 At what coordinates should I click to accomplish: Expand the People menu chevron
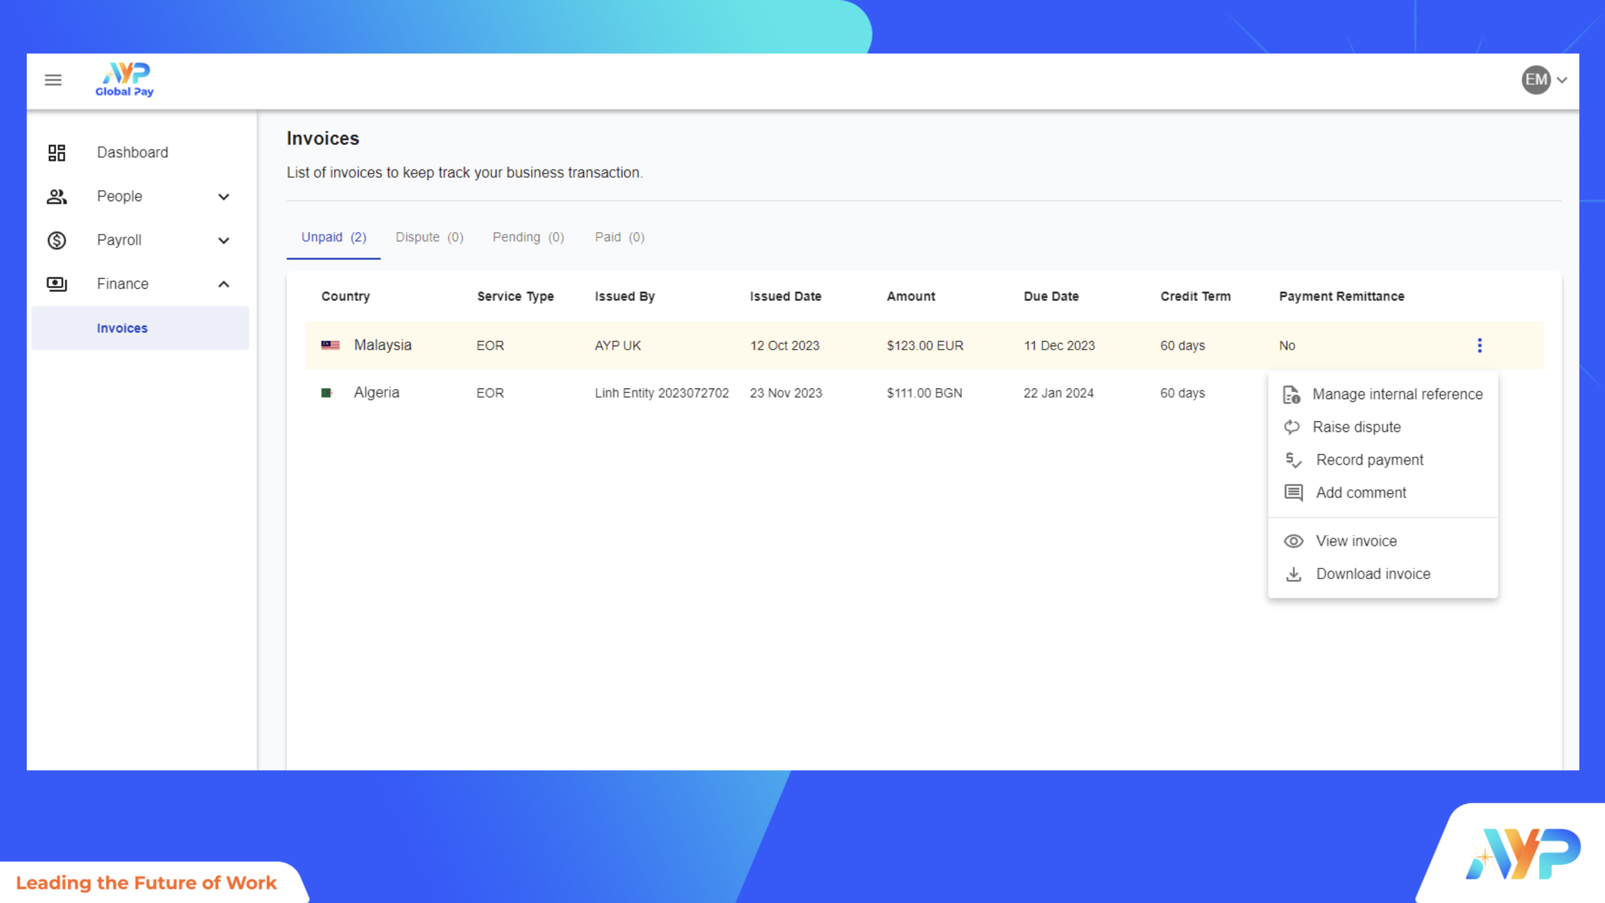224,197
